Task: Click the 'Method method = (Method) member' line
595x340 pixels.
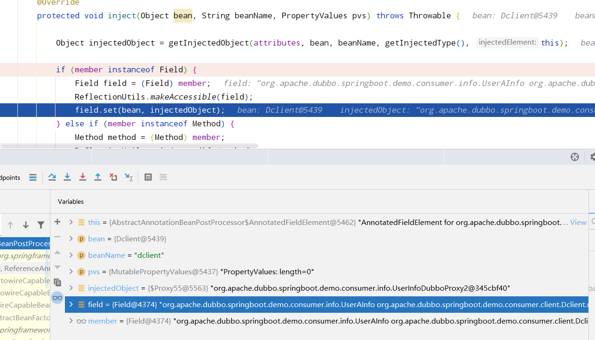Action: (x=150, y=137)
